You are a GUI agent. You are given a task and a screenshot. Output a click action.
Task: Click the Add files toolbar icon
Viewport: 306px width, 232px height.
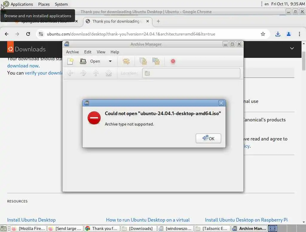pyautogui.click(x=143, y=61)
